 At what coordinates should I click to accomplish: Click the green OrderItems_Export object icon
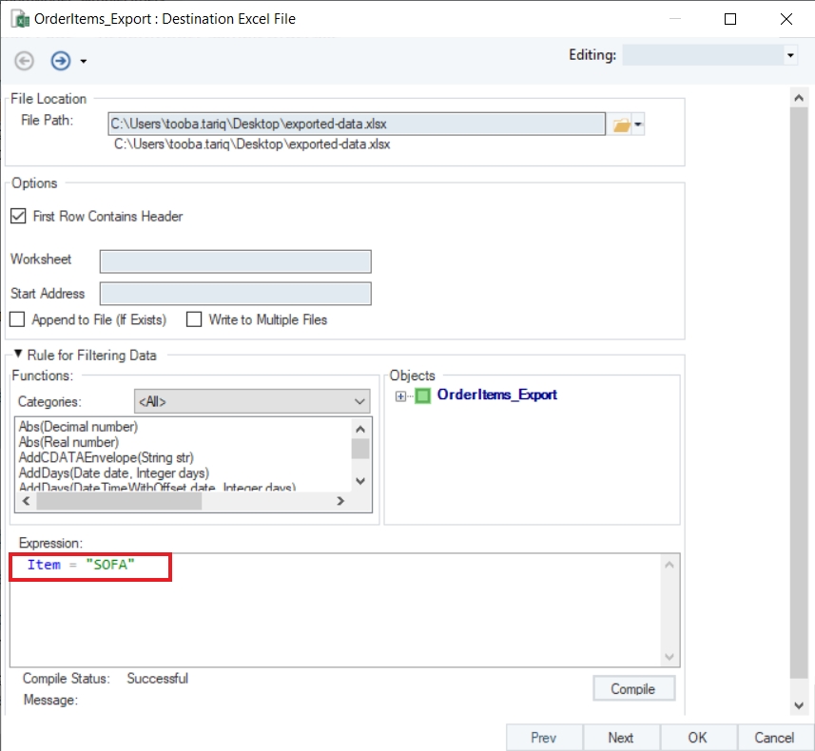coord(423,395)
